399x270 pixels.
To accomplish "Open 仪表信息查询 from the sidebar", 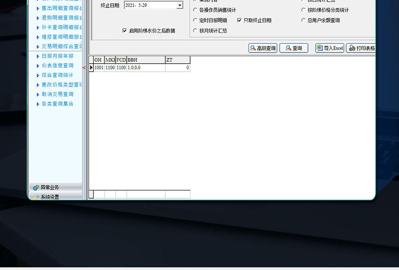I will pyautogui.click(x=57, y=65).
